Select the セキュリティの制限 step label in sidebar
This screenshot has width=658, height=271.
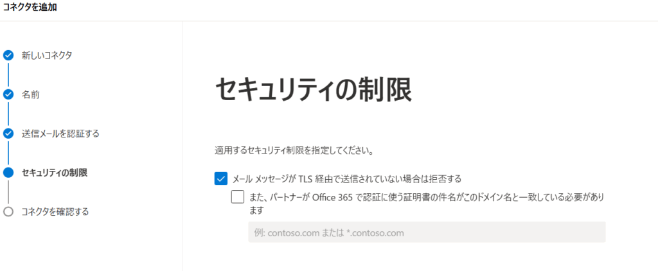(55, 172)
